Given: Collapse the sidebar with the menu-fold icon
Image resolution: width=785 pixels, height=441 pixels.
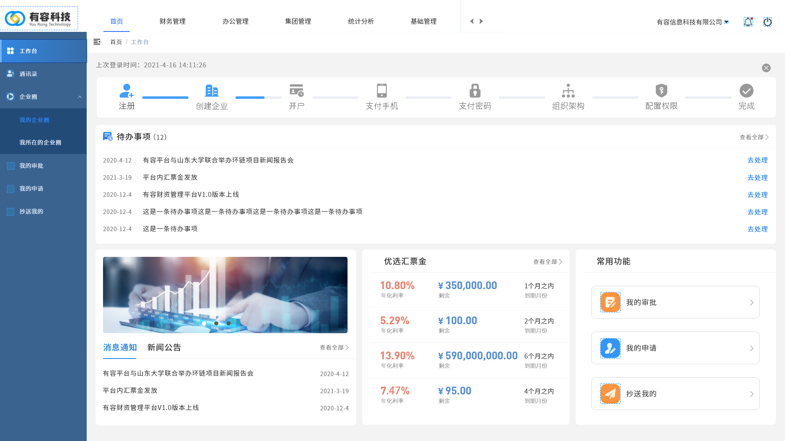Looking at the screenshot, I should (x=97, y=42).
